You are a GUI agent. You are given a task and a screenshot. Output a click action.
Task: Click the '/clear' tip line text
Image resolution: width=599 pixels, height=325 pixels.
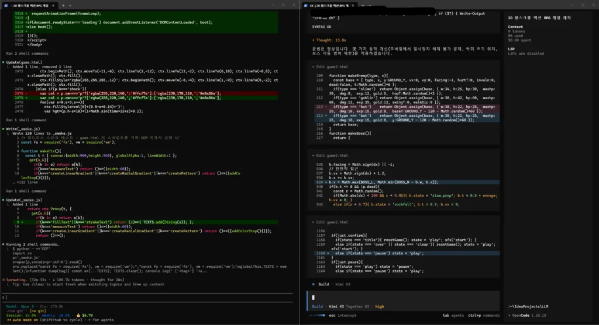(88, 284)
